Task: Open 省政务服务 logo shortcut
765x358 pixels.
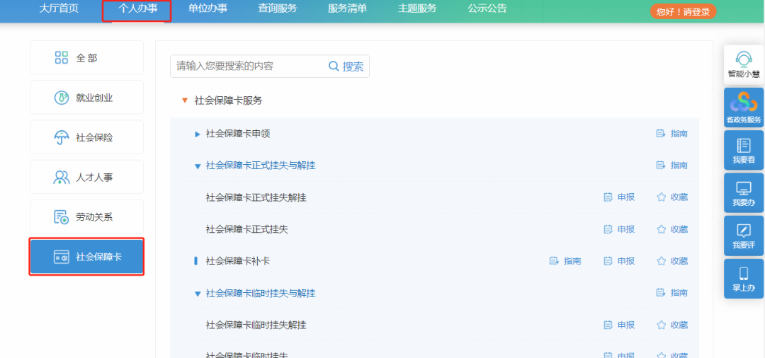Action: (744, 103)
